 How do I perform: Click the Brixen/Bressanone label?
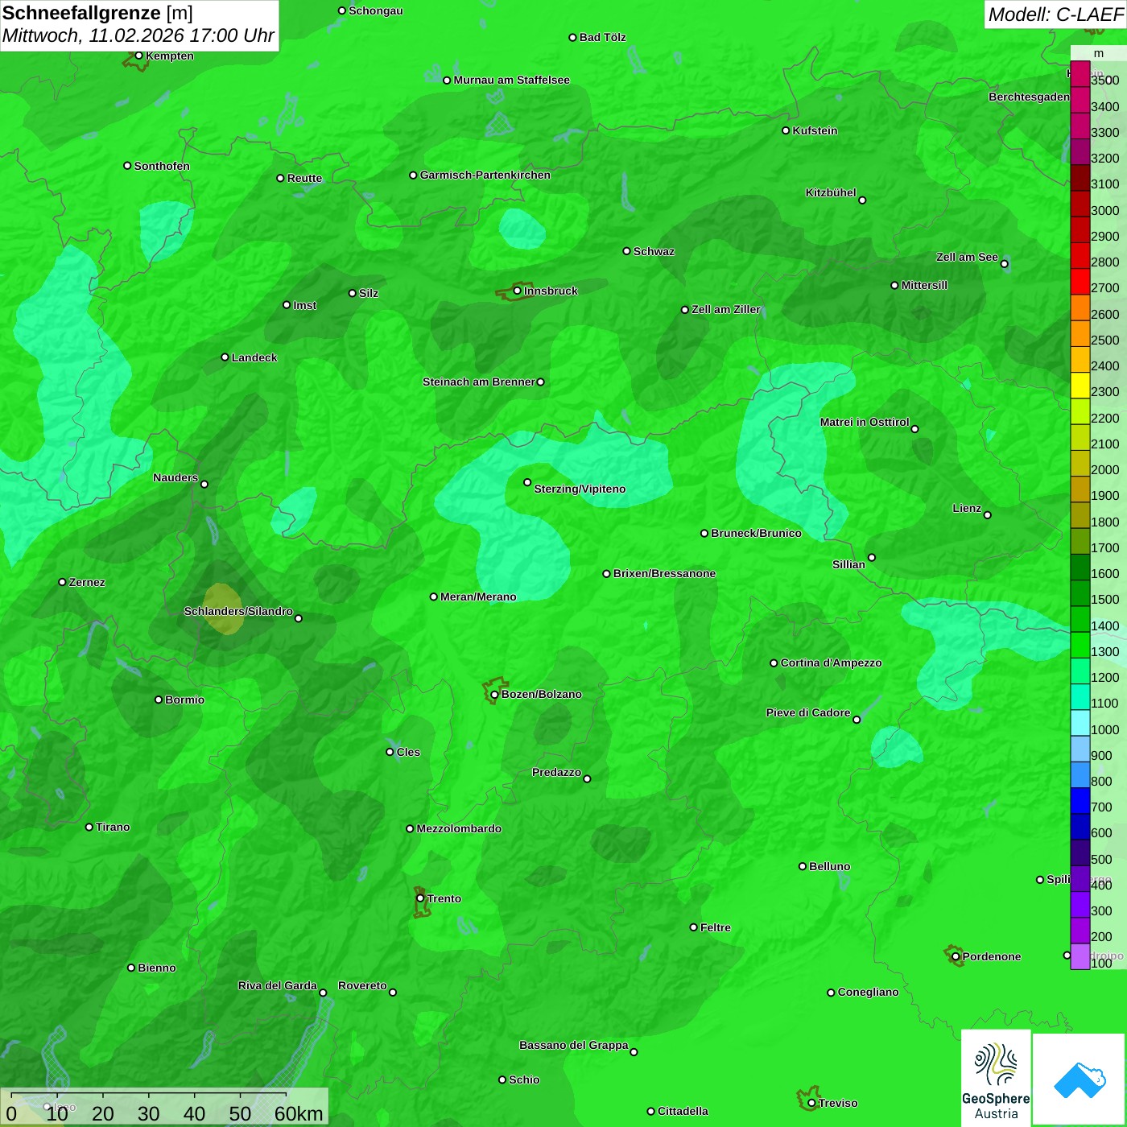tap(664, 573)
